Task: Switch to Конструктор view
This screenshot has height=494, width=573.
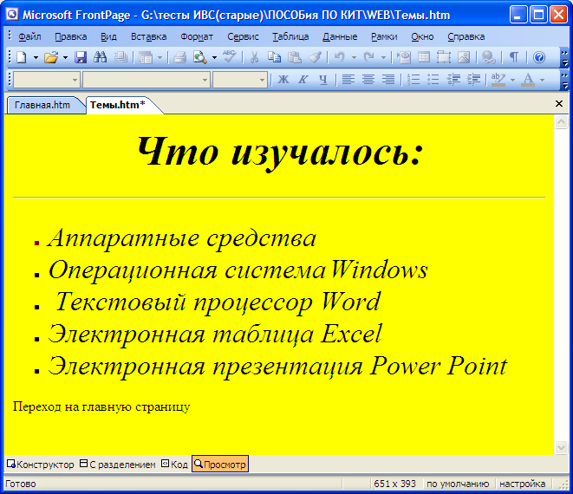Action: (41, 465)
